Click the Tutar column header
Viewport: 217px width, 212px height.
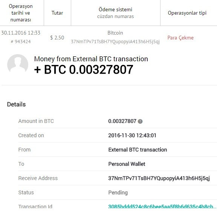pos(57,13)
